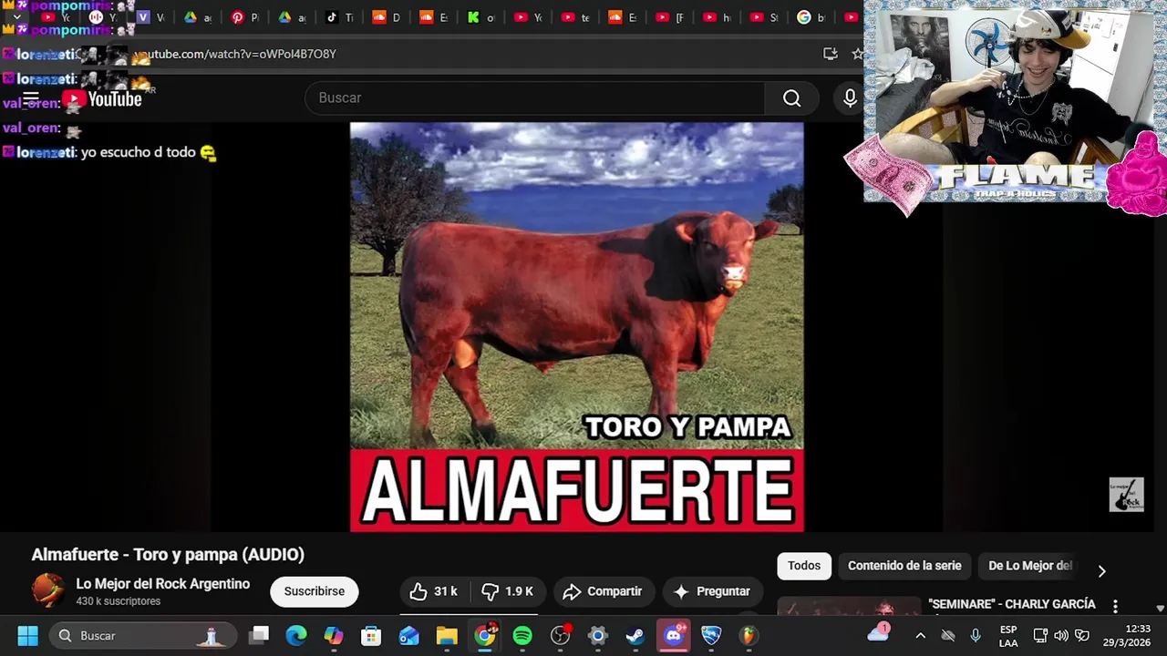Open Settings gear in the taskbar
1167x656 pixels.
(x=597, y=635)
